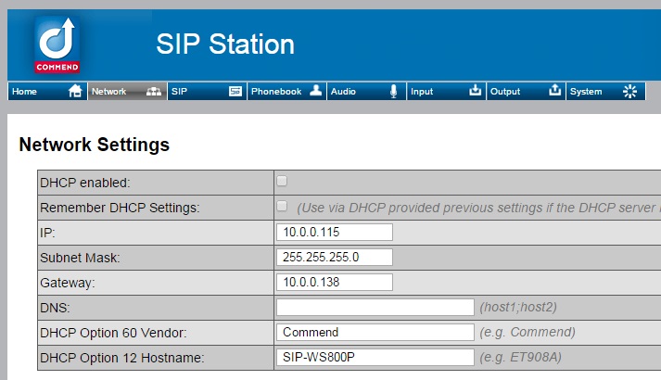This screenshot has height=380, width=661.
Task: Click the System spinner icon
Action: tap(630, 91)
